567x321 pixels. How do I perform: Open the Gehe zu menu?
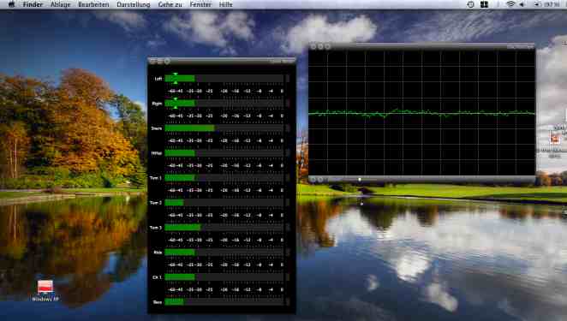click(170, 4)
